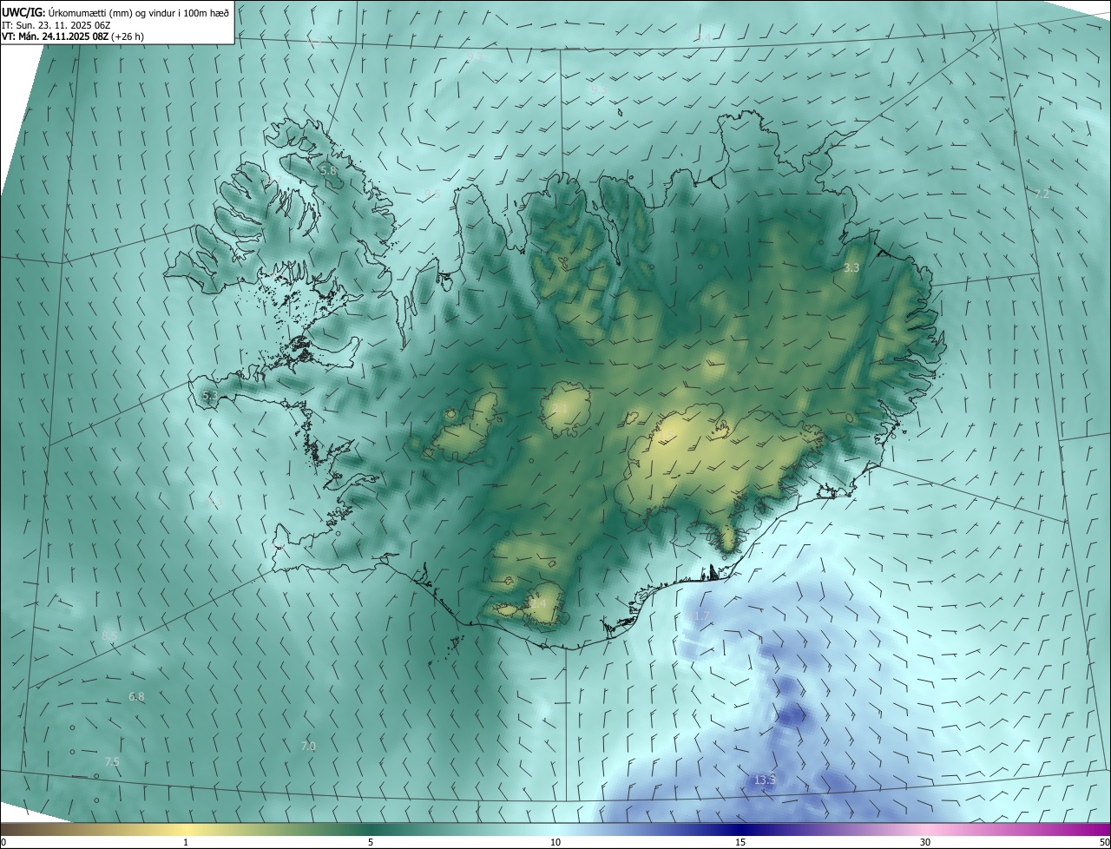Image resolution: width=1111 pixels, height=849 pixels.
Task: Click the 2.1 value on the central glacier
Action: point(560,408)
